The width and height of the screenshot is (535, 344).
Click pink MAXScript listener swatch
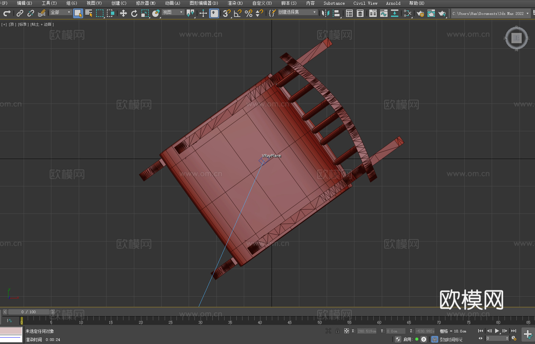[x=11, y=331]
